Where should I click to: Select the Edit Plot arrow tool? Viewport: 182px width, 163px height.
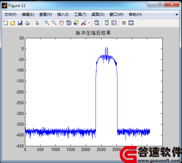pos(37,23)
